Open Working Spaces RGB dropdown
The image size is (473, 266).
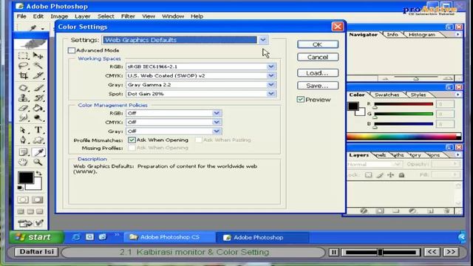pos(200,66)
